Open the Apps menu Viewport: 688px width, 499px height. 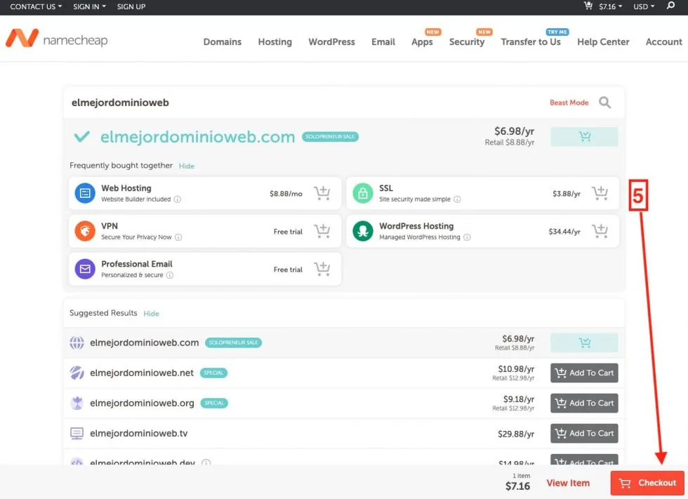422,41
